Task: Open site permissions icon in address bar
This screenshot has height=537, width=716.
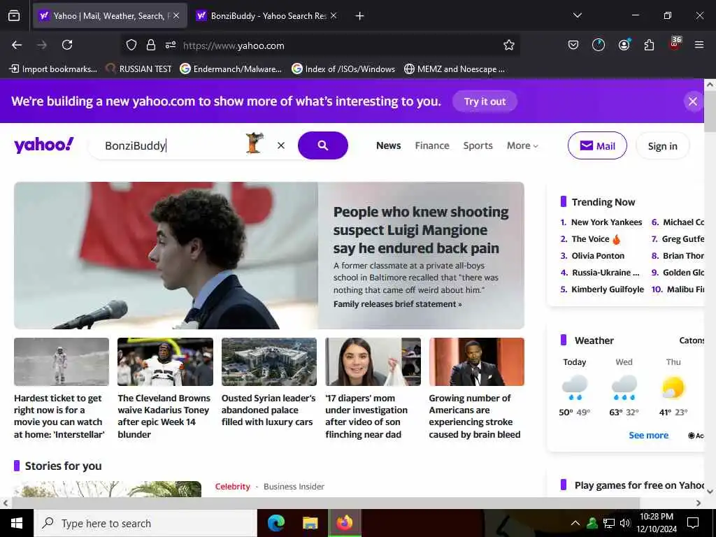Action: tap(171, 45)
